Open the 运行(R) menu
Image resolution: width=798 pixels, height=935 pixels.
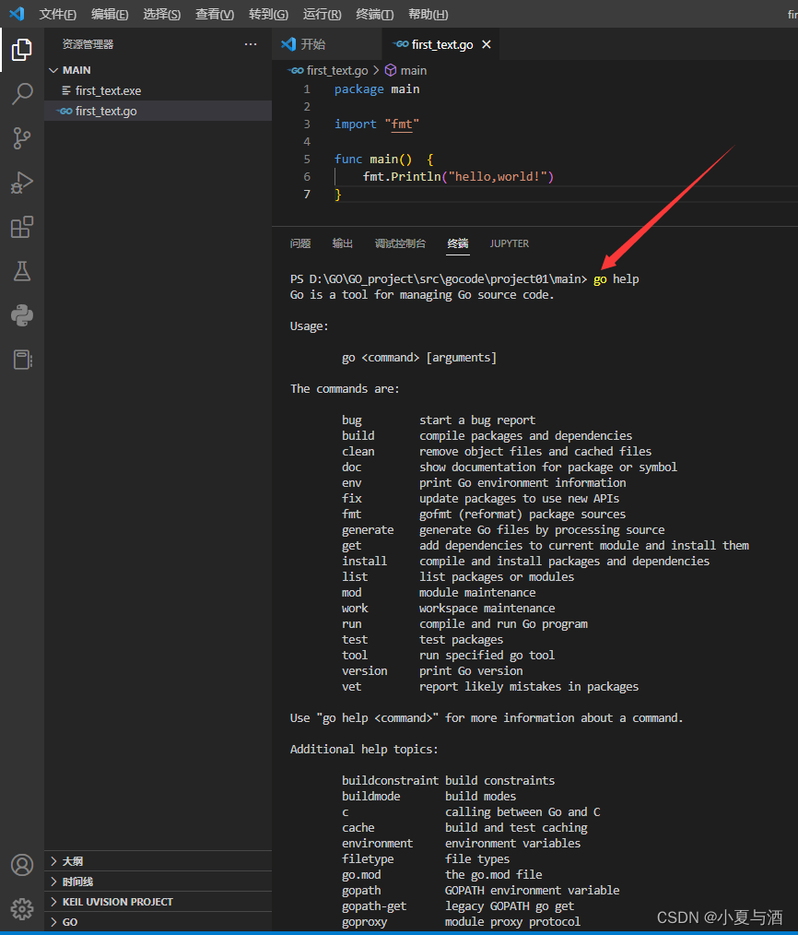pyautogui.click(x=322, y=14)
